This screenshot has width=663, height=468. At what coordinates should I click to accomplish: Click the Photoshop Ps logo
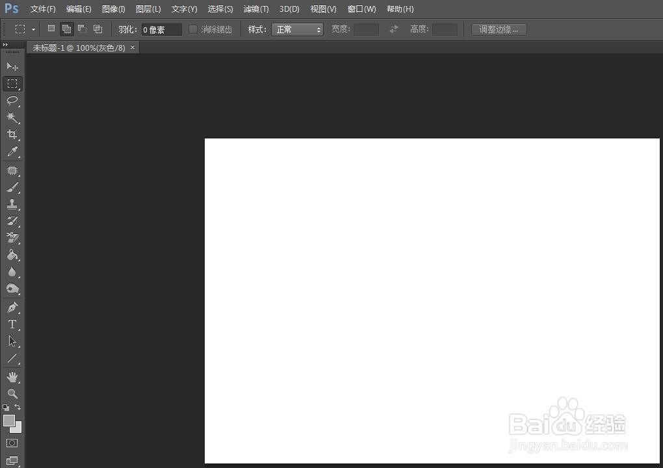pyautogui.click(x=12, y=8)
